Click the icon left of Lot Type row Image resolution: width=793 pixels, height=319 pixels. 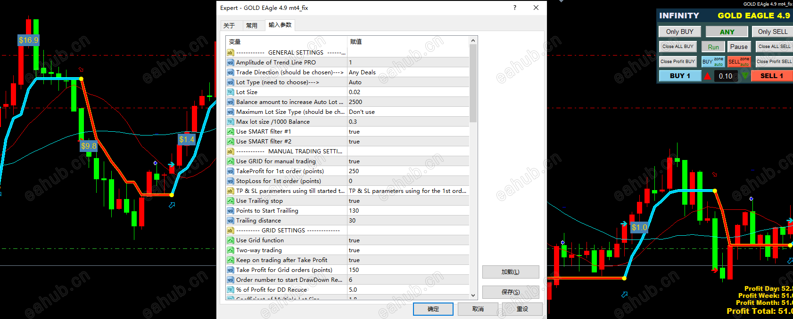[x=230, y=82]
